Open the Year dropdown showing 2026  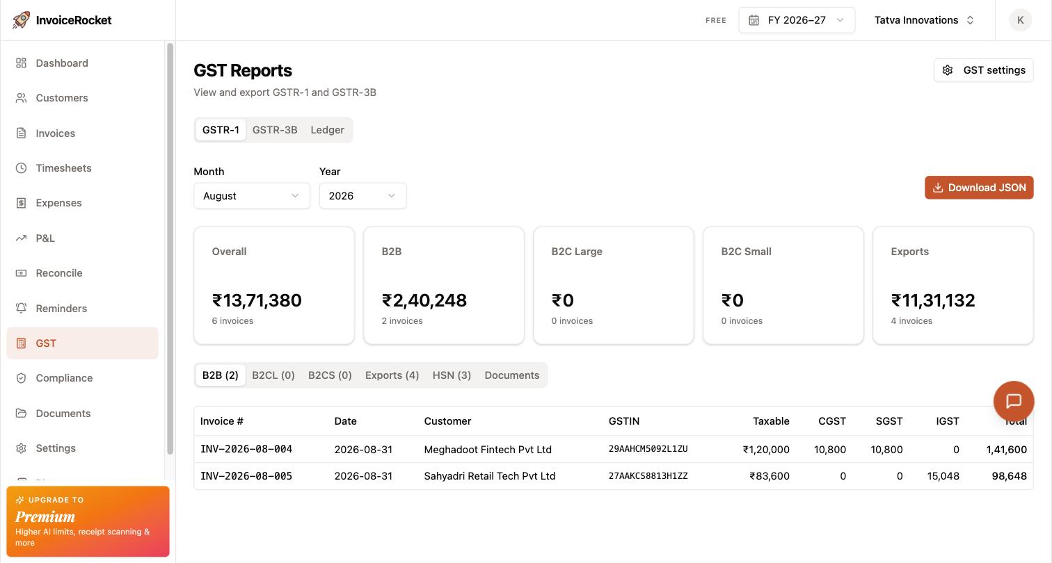363,196
